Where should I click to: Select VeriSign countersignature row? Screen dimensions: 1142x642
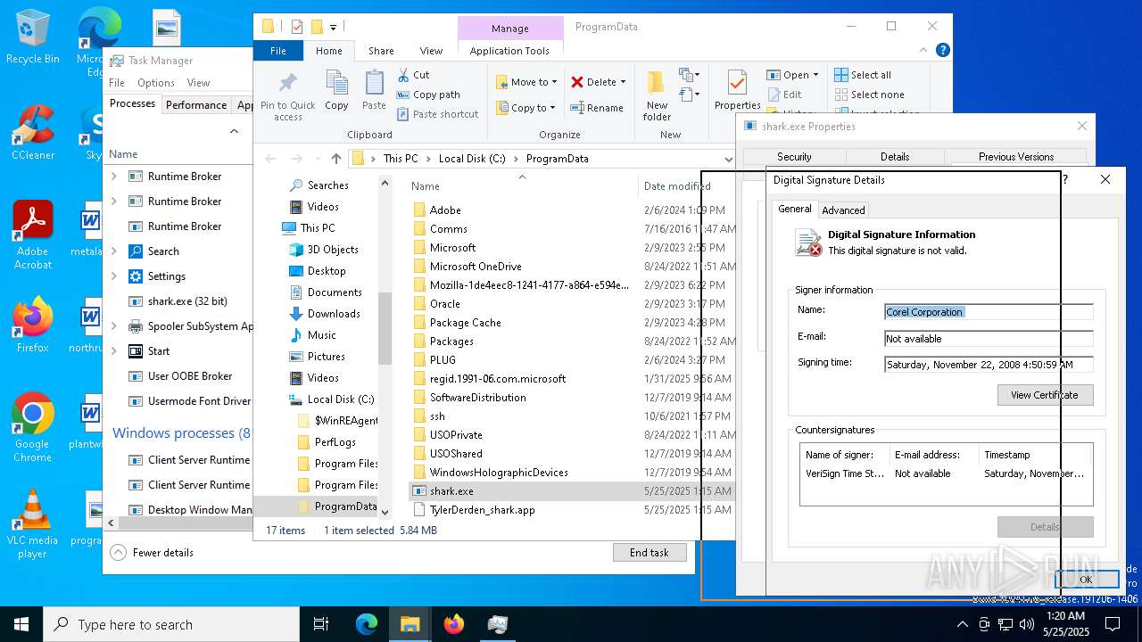coord(946,473)
